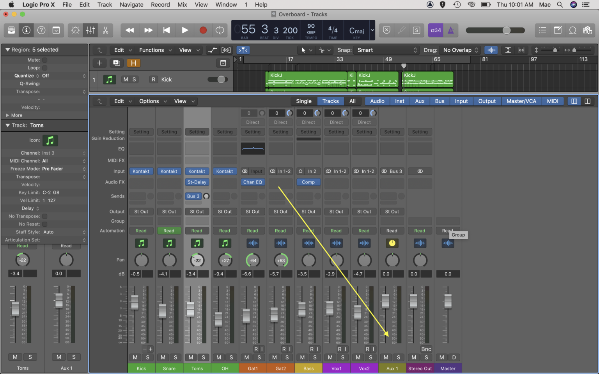
Task: Open Smart Controls via the dial icon
Action: (x=75, y=30)
